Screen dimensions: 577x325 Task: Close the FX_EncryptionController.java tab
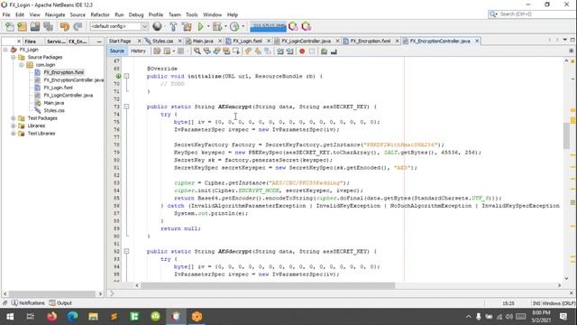pyautogui.click(x=477, y=41)
